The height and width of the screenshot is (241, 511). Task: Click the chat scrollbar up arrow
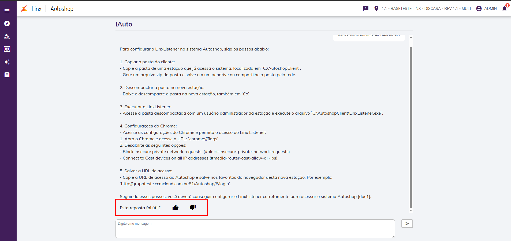pos(411,37)
